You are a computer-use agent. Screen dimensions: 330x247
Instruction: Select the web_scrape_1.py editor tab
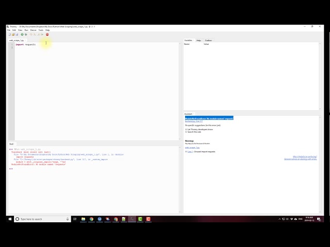pos(16,40)
